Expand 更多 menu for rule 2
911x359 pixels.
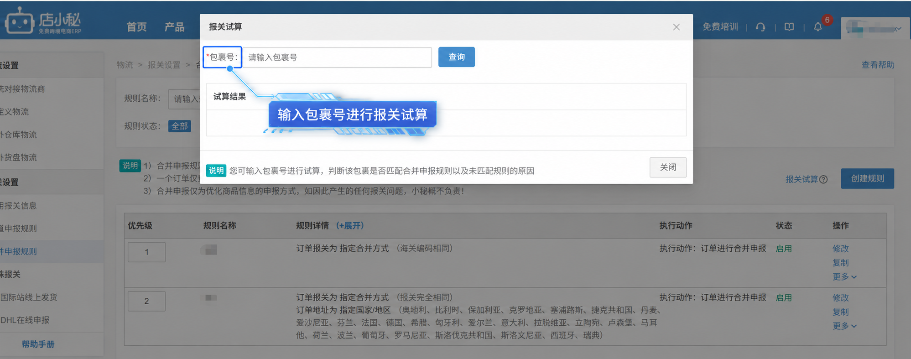pyautogui.click(x=844, y=326)
